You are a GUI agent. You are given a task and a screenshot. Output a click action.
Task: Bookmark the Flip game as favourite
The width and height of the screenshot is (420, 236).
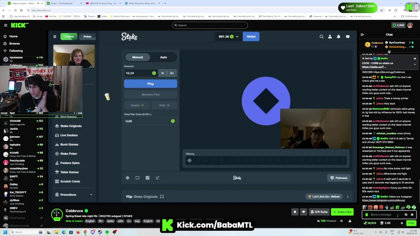162,197
